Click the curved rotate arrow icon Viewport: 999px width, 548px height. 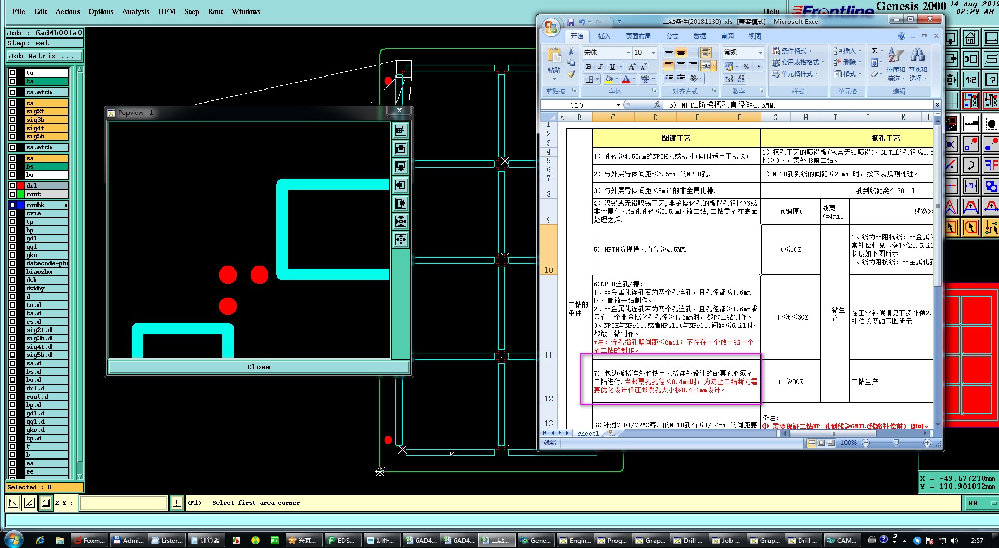(x=971, y=165)
